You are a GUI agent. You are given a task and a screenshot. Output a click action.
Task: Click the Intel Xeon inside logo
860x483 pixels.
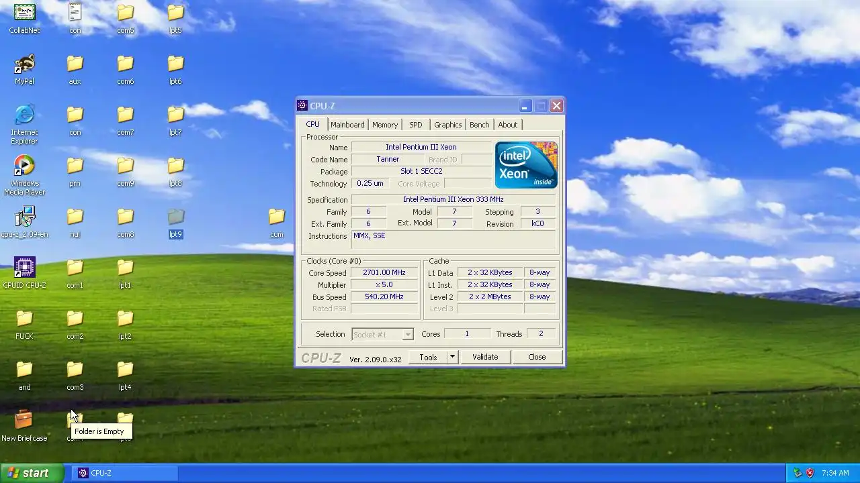pos(526,165)
